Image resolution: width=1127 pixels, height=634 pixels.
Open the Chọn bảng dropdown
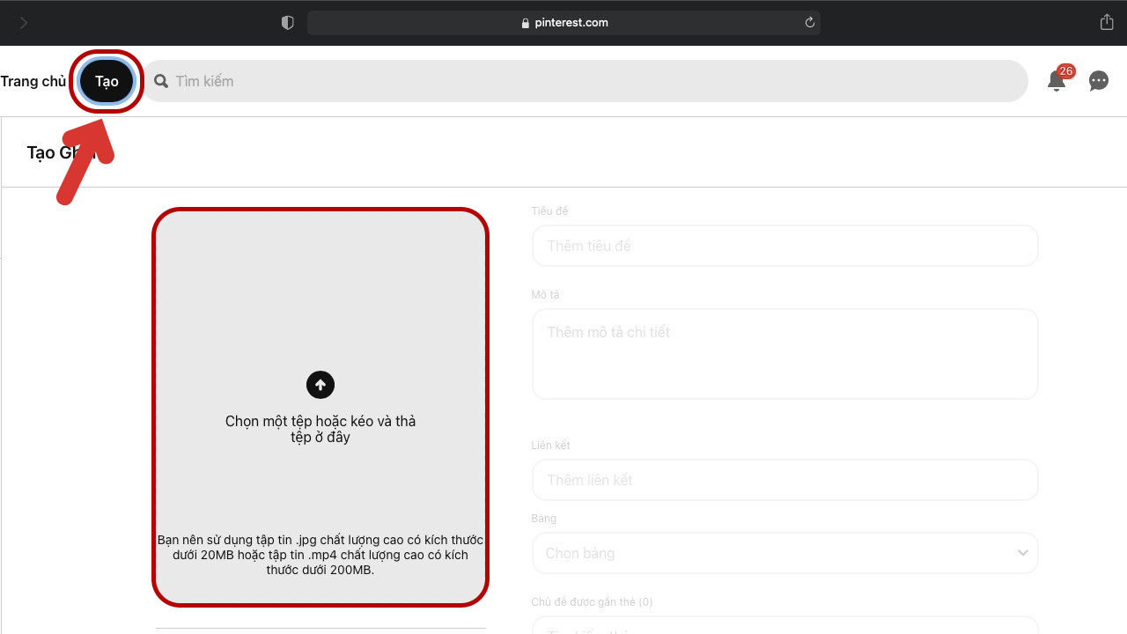pos(785,553)
